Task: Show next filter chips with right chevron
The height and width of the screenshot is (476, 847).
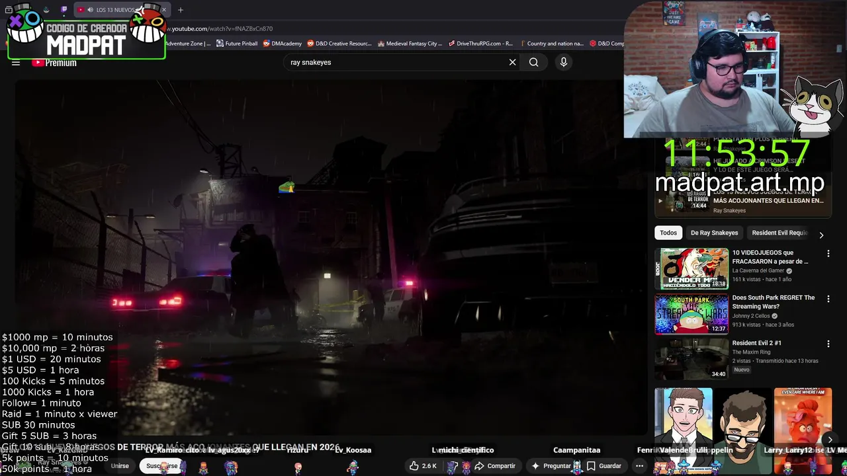Action: (x=821, y=235)
